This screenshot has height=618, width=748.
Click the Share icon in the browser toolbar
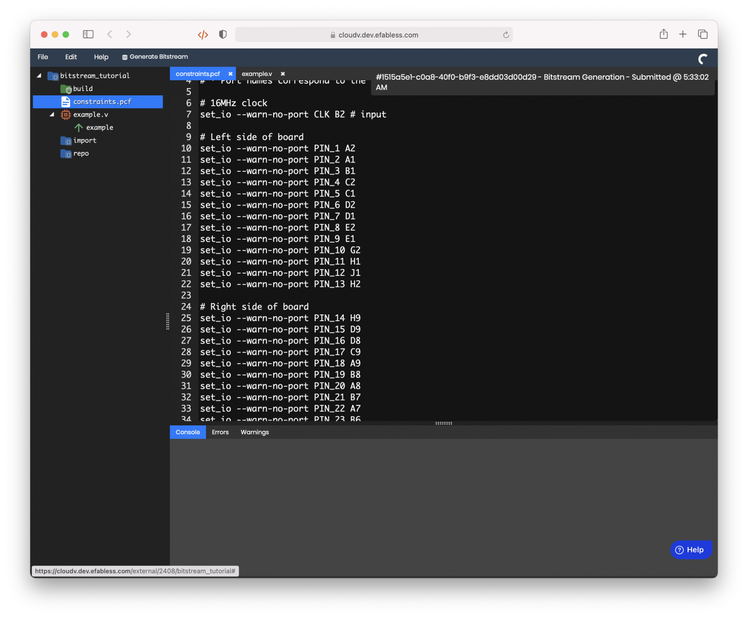(663, 34)
